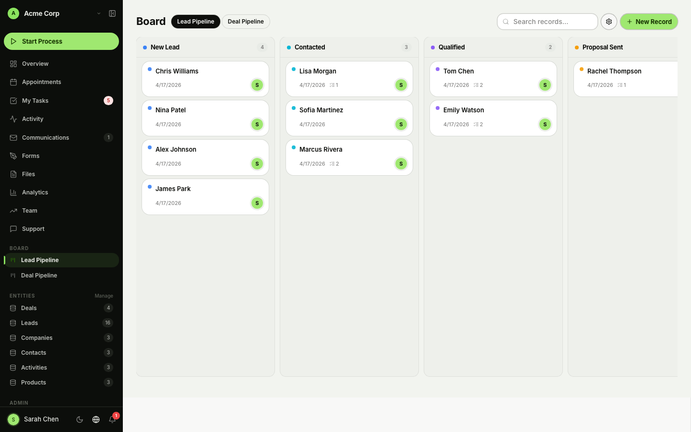Image resolution: width=691 pixels, height=432 pixels.
Task: Click the Manage link next to Entities
Action: tap(104, 296)
